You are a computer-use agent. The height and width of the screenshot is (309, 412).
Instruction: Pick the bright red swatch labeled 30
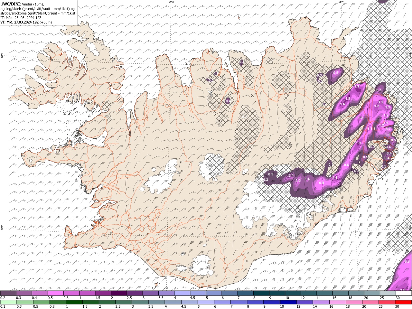pyautogui.click(x=403, y=302)
